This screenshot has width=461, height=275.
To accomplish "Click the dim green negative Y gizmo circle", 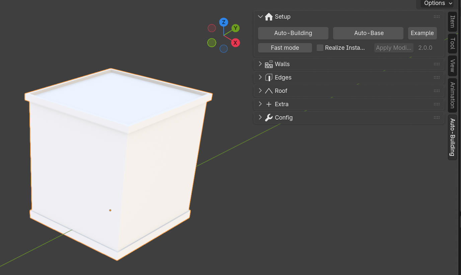I will point(212,43).
